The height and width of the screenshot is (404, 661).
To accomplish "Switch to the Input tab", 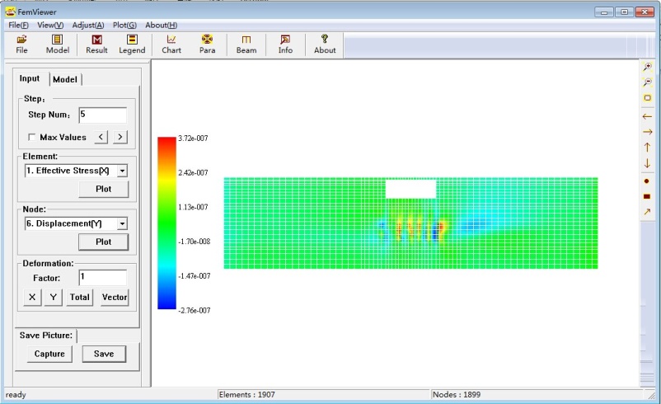I will [30, 78].
